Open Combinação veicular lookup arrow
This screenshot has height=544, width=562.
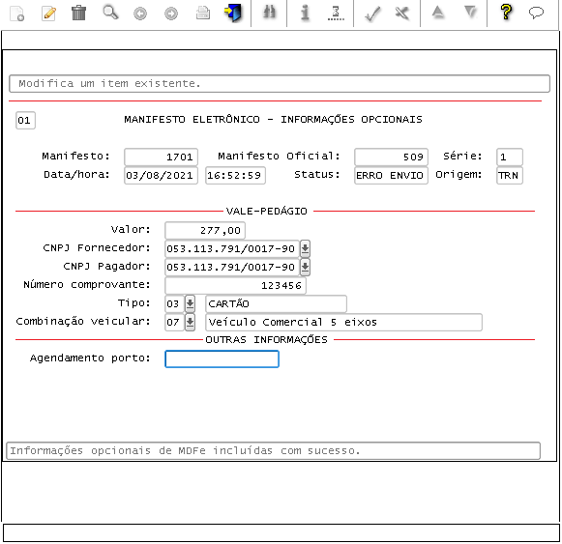[190, 322]
